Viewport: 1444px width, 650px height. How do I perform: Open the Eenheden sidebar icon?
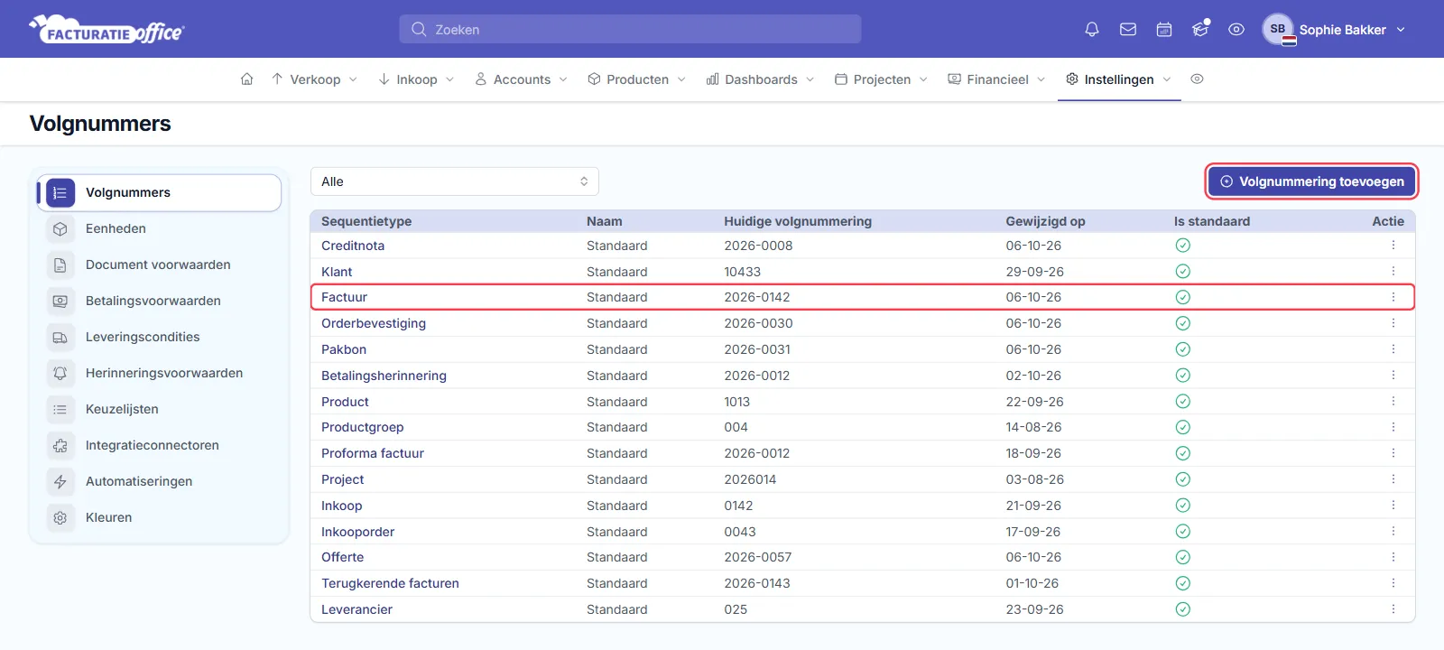pyautogui.click(x=60, y=228)
